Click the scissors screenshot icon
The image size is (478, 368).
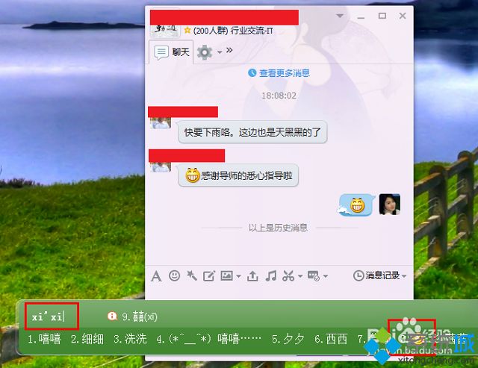click(288, 275)
